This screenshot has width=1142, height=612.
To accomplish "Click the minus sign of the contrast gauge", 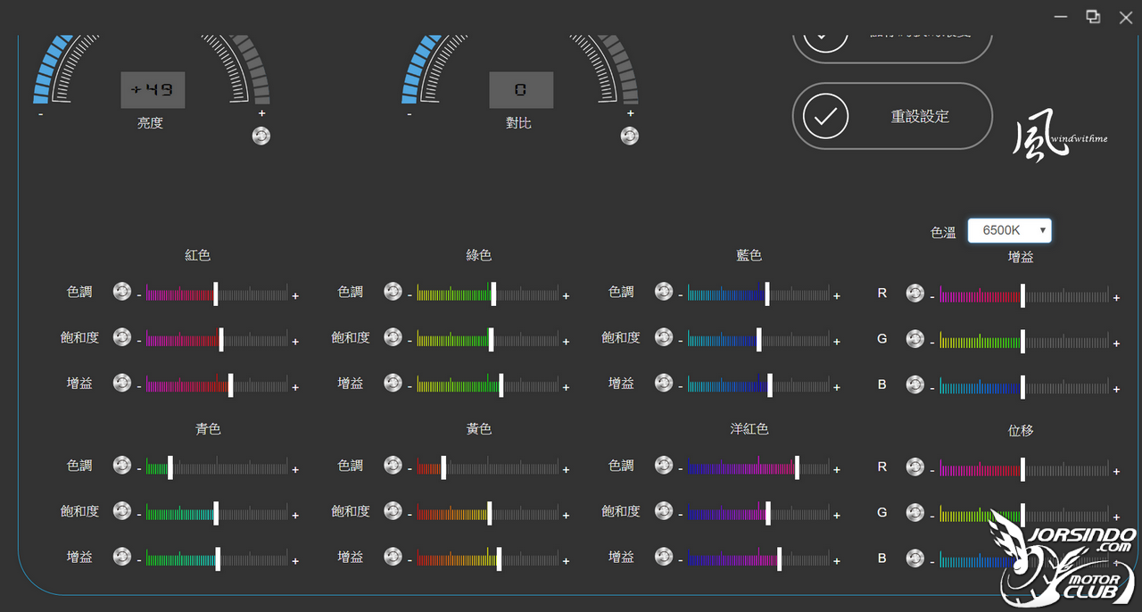I will [x=410, y=114].
